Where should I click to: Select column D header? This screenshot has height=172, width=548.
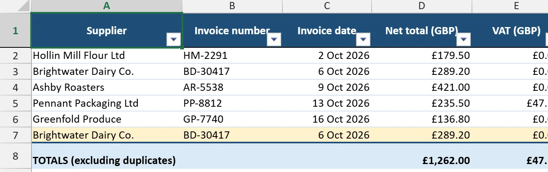422,6
